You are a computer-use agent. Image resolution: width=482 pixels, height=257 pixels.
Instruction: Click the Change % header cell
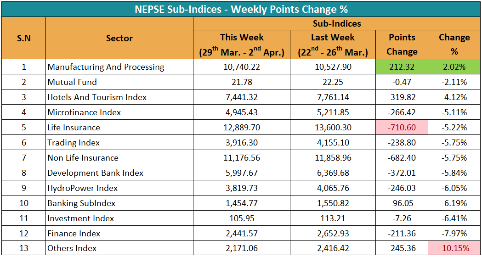pyautogui.click(x=454, y=45)
